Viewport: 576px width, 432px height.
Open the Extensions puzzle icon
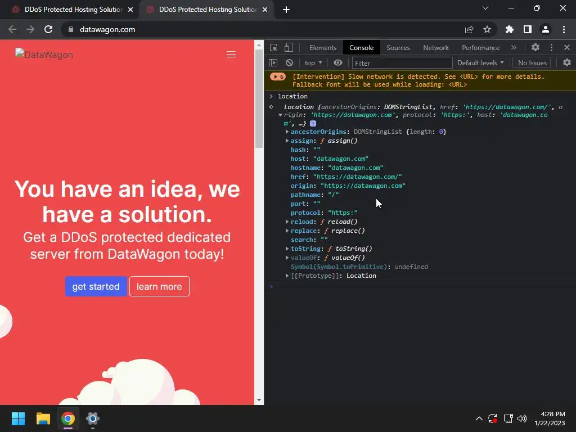pyautogui.click(x=510, y=29)
